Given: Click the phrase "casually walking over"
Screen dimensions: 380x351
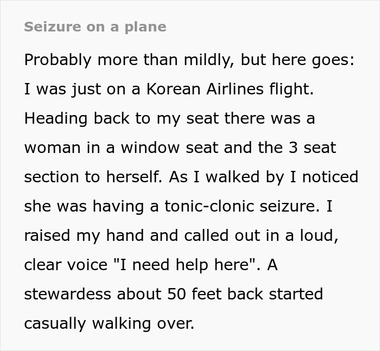Looking at the screenshot, I should (109, 324).
